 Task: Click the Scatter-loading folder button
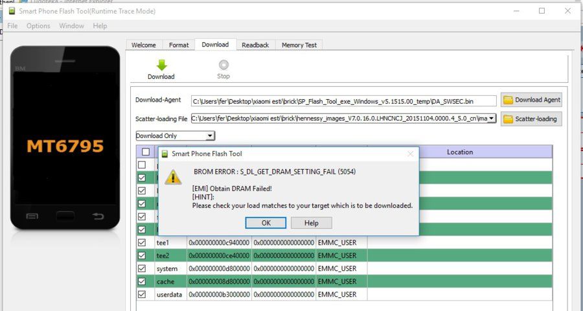531,119
